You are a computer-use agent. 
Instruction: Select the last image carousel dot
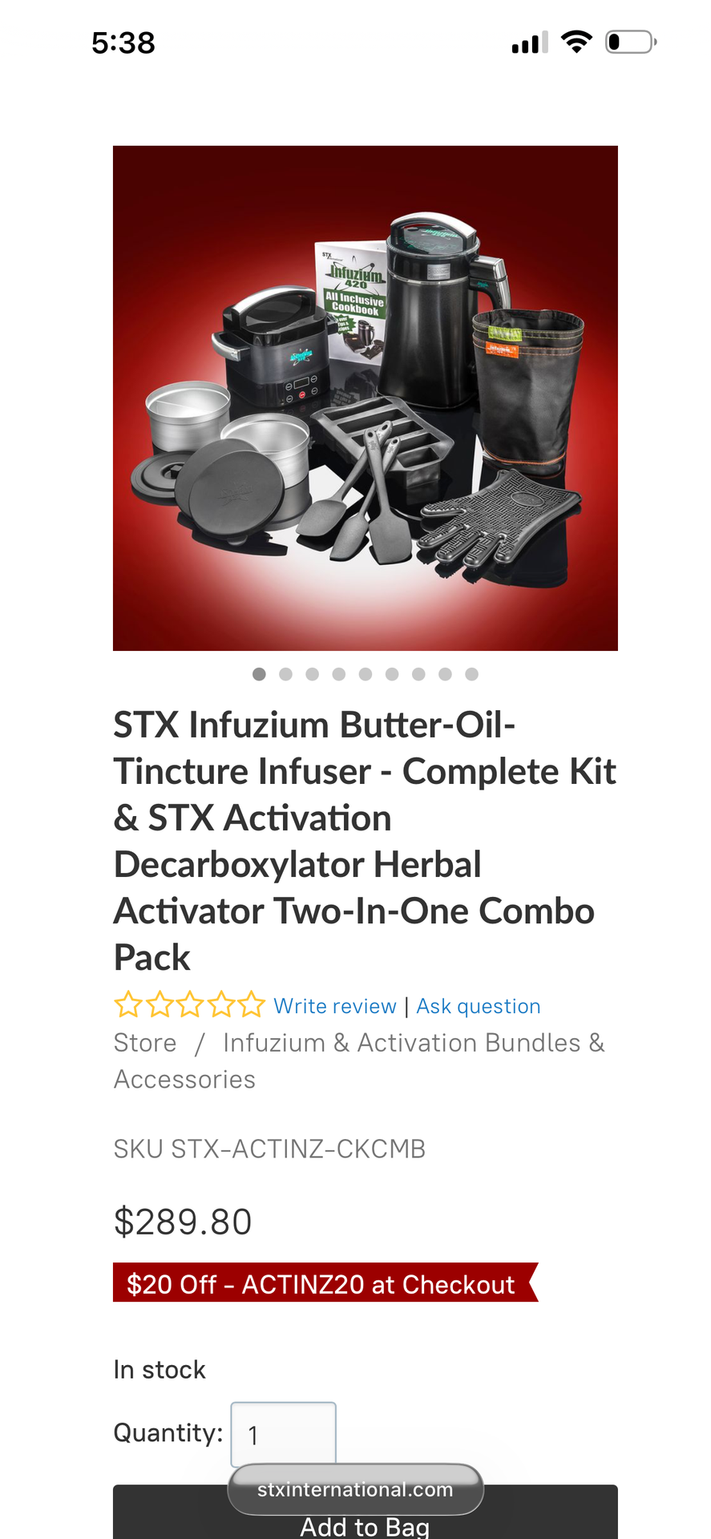(x=472, y=674)
